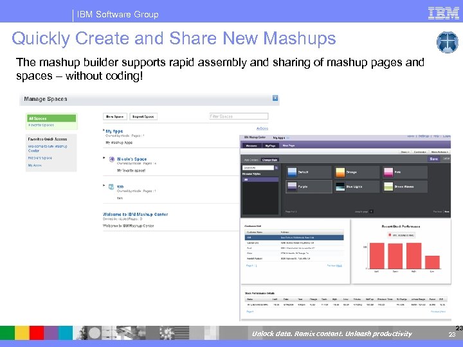Click the round globe emblem icon

click(448, 42)
